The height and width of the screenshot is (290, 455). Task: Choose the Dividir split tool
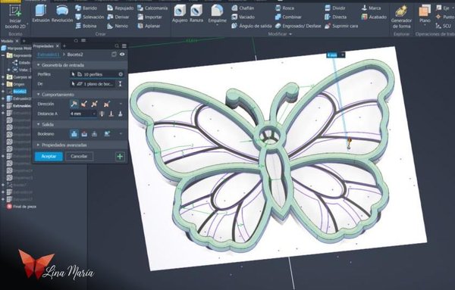[335, 8]
